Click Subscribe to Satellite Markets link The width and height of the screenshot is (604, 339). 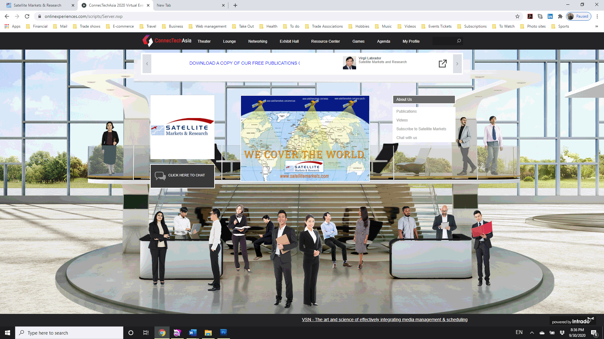point(421,129)
